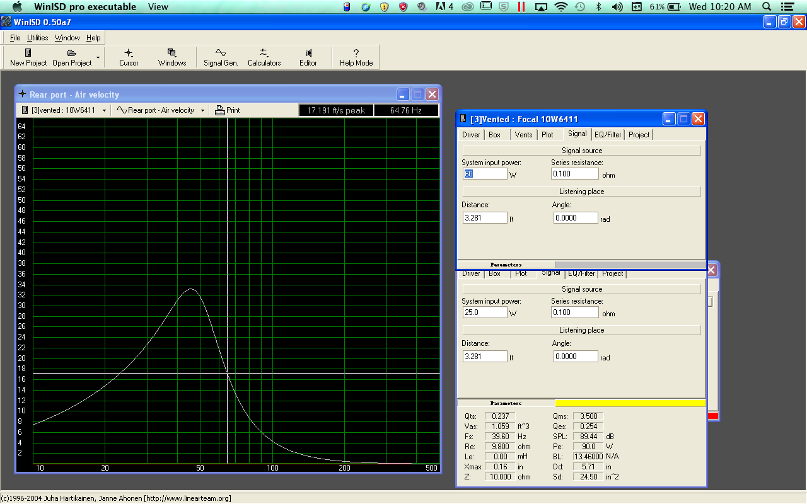Click the SPL value 89.44
Image resolution: width=807 pixels, height=504 pixels.
point(588,437)
